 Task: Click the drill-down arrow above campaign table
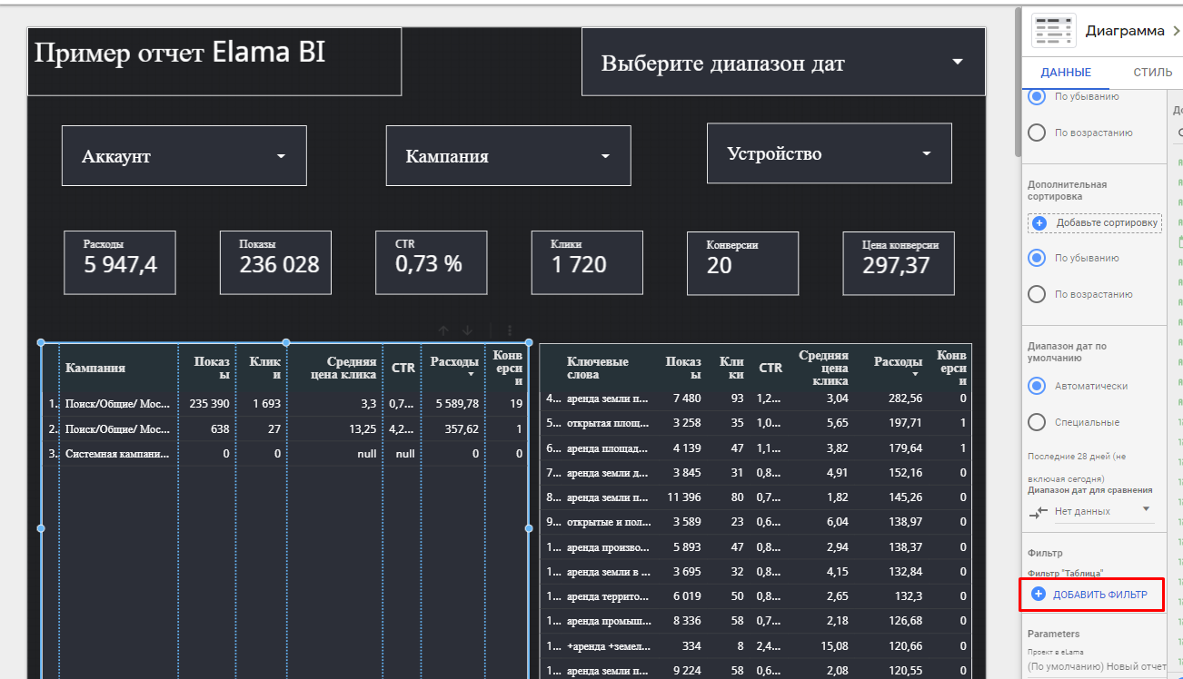point(467,331)
